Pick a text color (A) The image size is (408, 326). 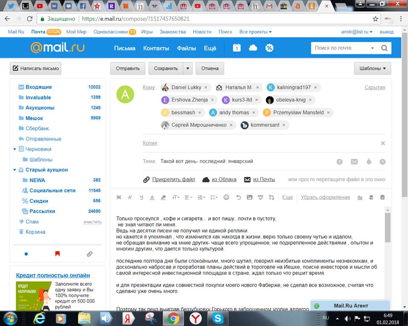pyautogui.click(x=152, y=197)
